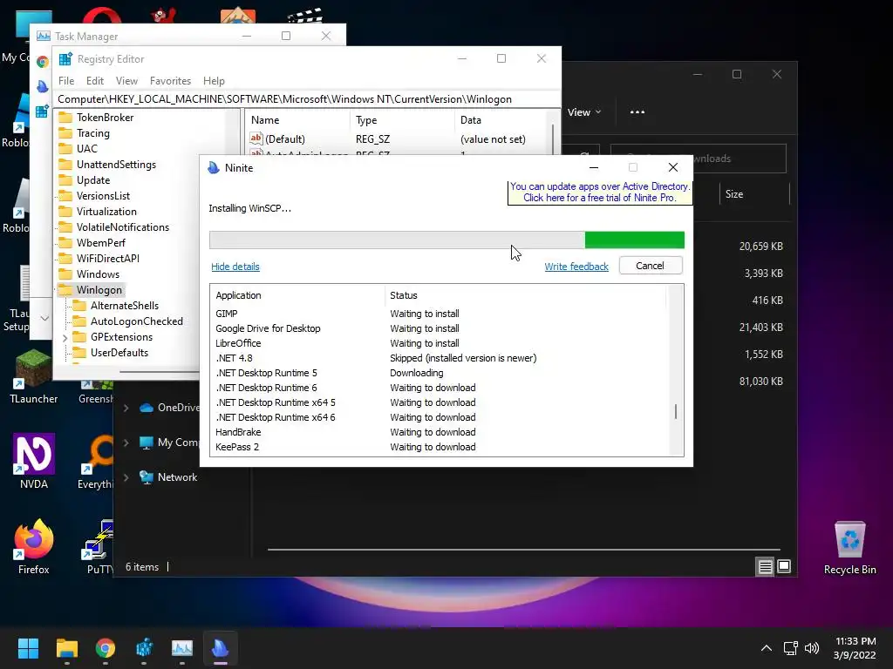This screenshot has width=893, height=669.
Task: Open the clock and date panel
Action: coord(855,648)
